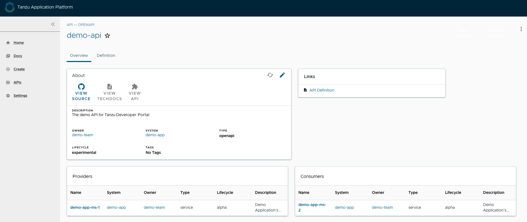Switch to the Overview tab
Viewport: 527px width, 222px height.
point(79,55)
